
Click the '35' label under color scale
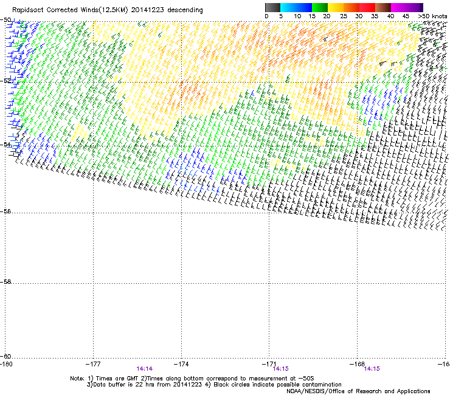375,16
